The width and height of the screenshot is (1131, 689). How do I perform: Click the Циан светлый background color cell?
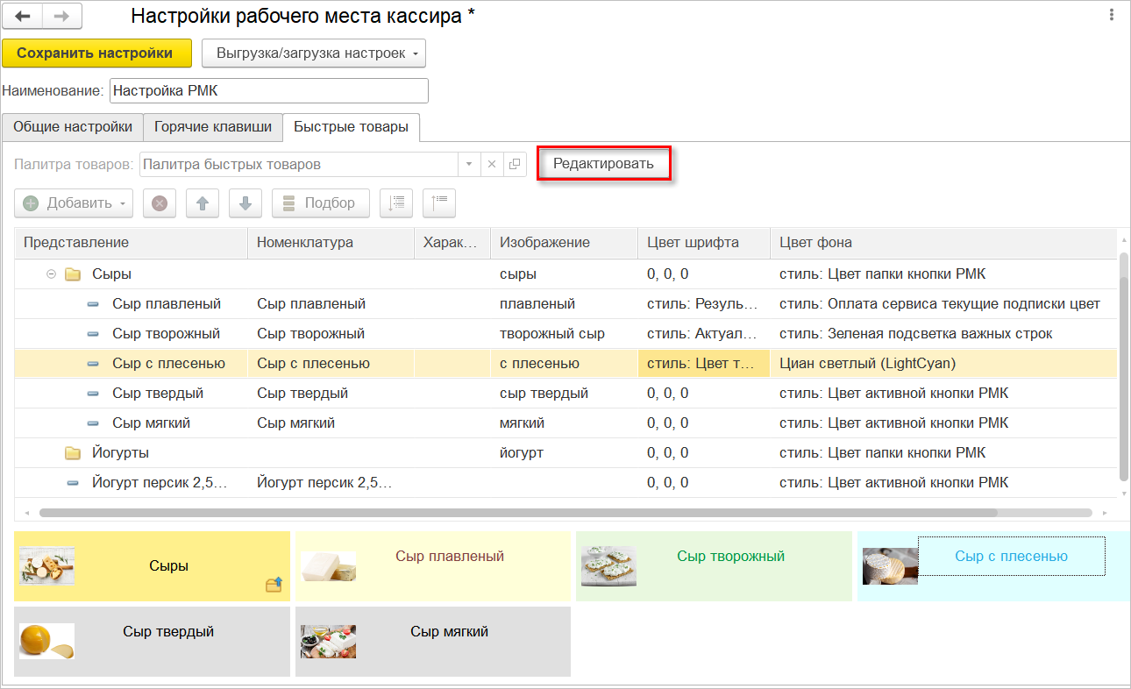(x=942, y=364)
